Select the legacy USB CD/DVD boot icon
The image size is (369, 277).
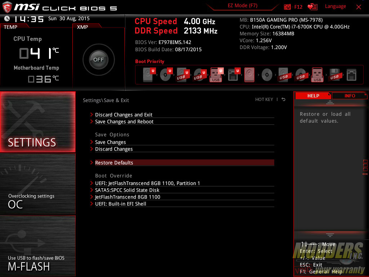(x=301, y=75)
